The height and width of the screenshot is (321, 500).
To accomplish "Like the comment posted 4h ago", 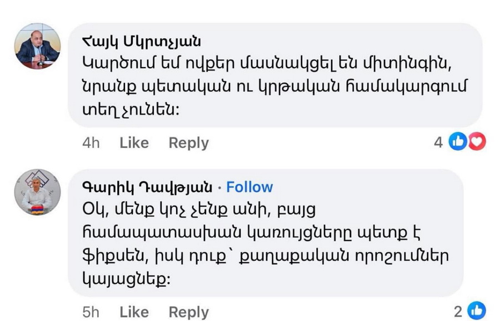I will (134, 143).
